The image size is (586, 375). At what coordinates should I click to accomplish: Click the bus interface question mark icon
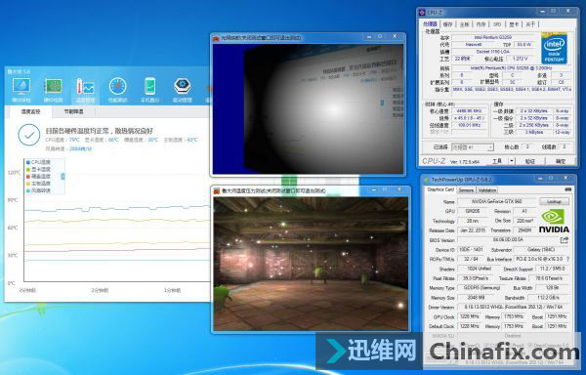click(x=568, y=259)
